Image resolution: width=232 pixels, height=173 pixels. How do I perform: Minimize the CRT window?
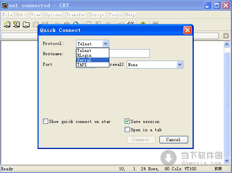tap(208, 6)
